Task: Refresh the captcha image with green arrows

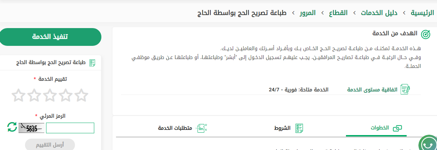Action: (x=12, y=127)
